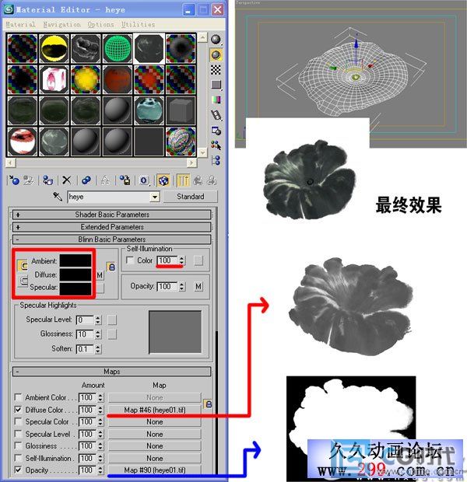Select the green wireframe sphere sample slot
The image size is (467, 482).
click(x=117, y=47)
